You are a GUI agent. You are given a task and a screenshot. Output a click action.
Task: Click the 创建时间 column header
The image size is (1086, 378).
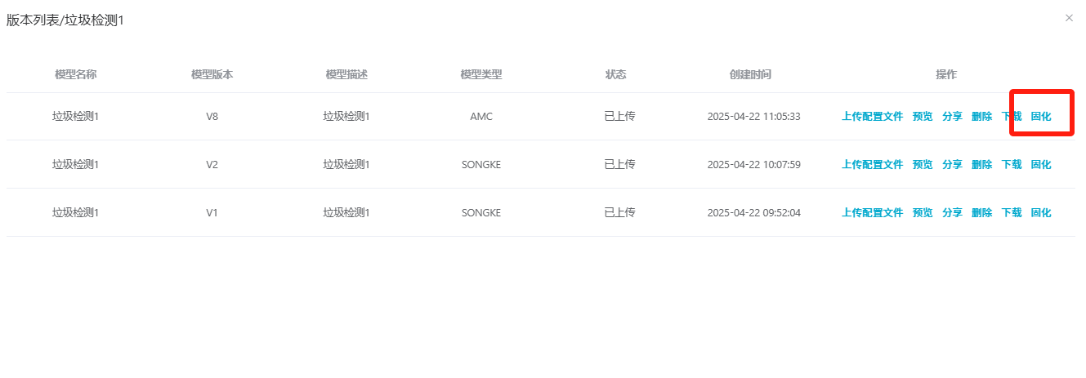[749, 75]
